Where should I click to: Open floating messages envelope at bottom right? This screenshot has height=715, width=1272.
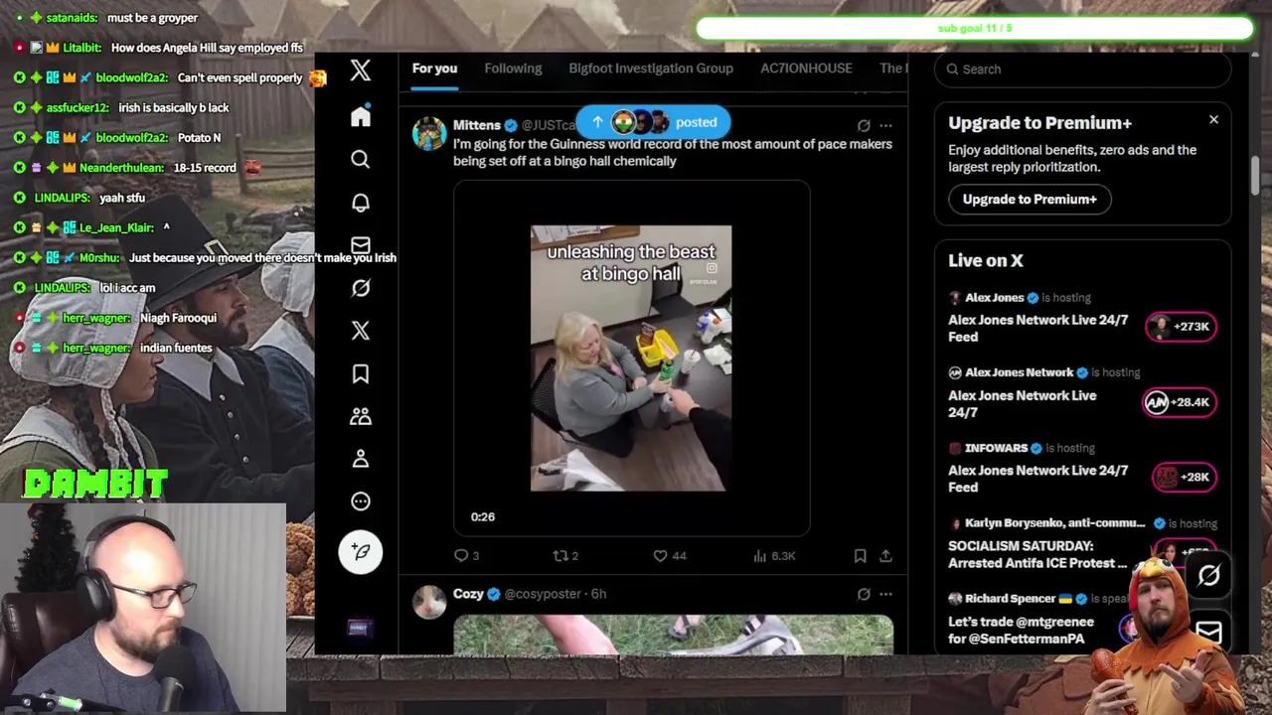tap(1208, 632)
